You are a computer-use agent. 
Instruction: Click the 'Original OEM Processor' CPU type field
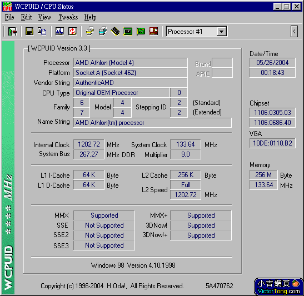121,93
